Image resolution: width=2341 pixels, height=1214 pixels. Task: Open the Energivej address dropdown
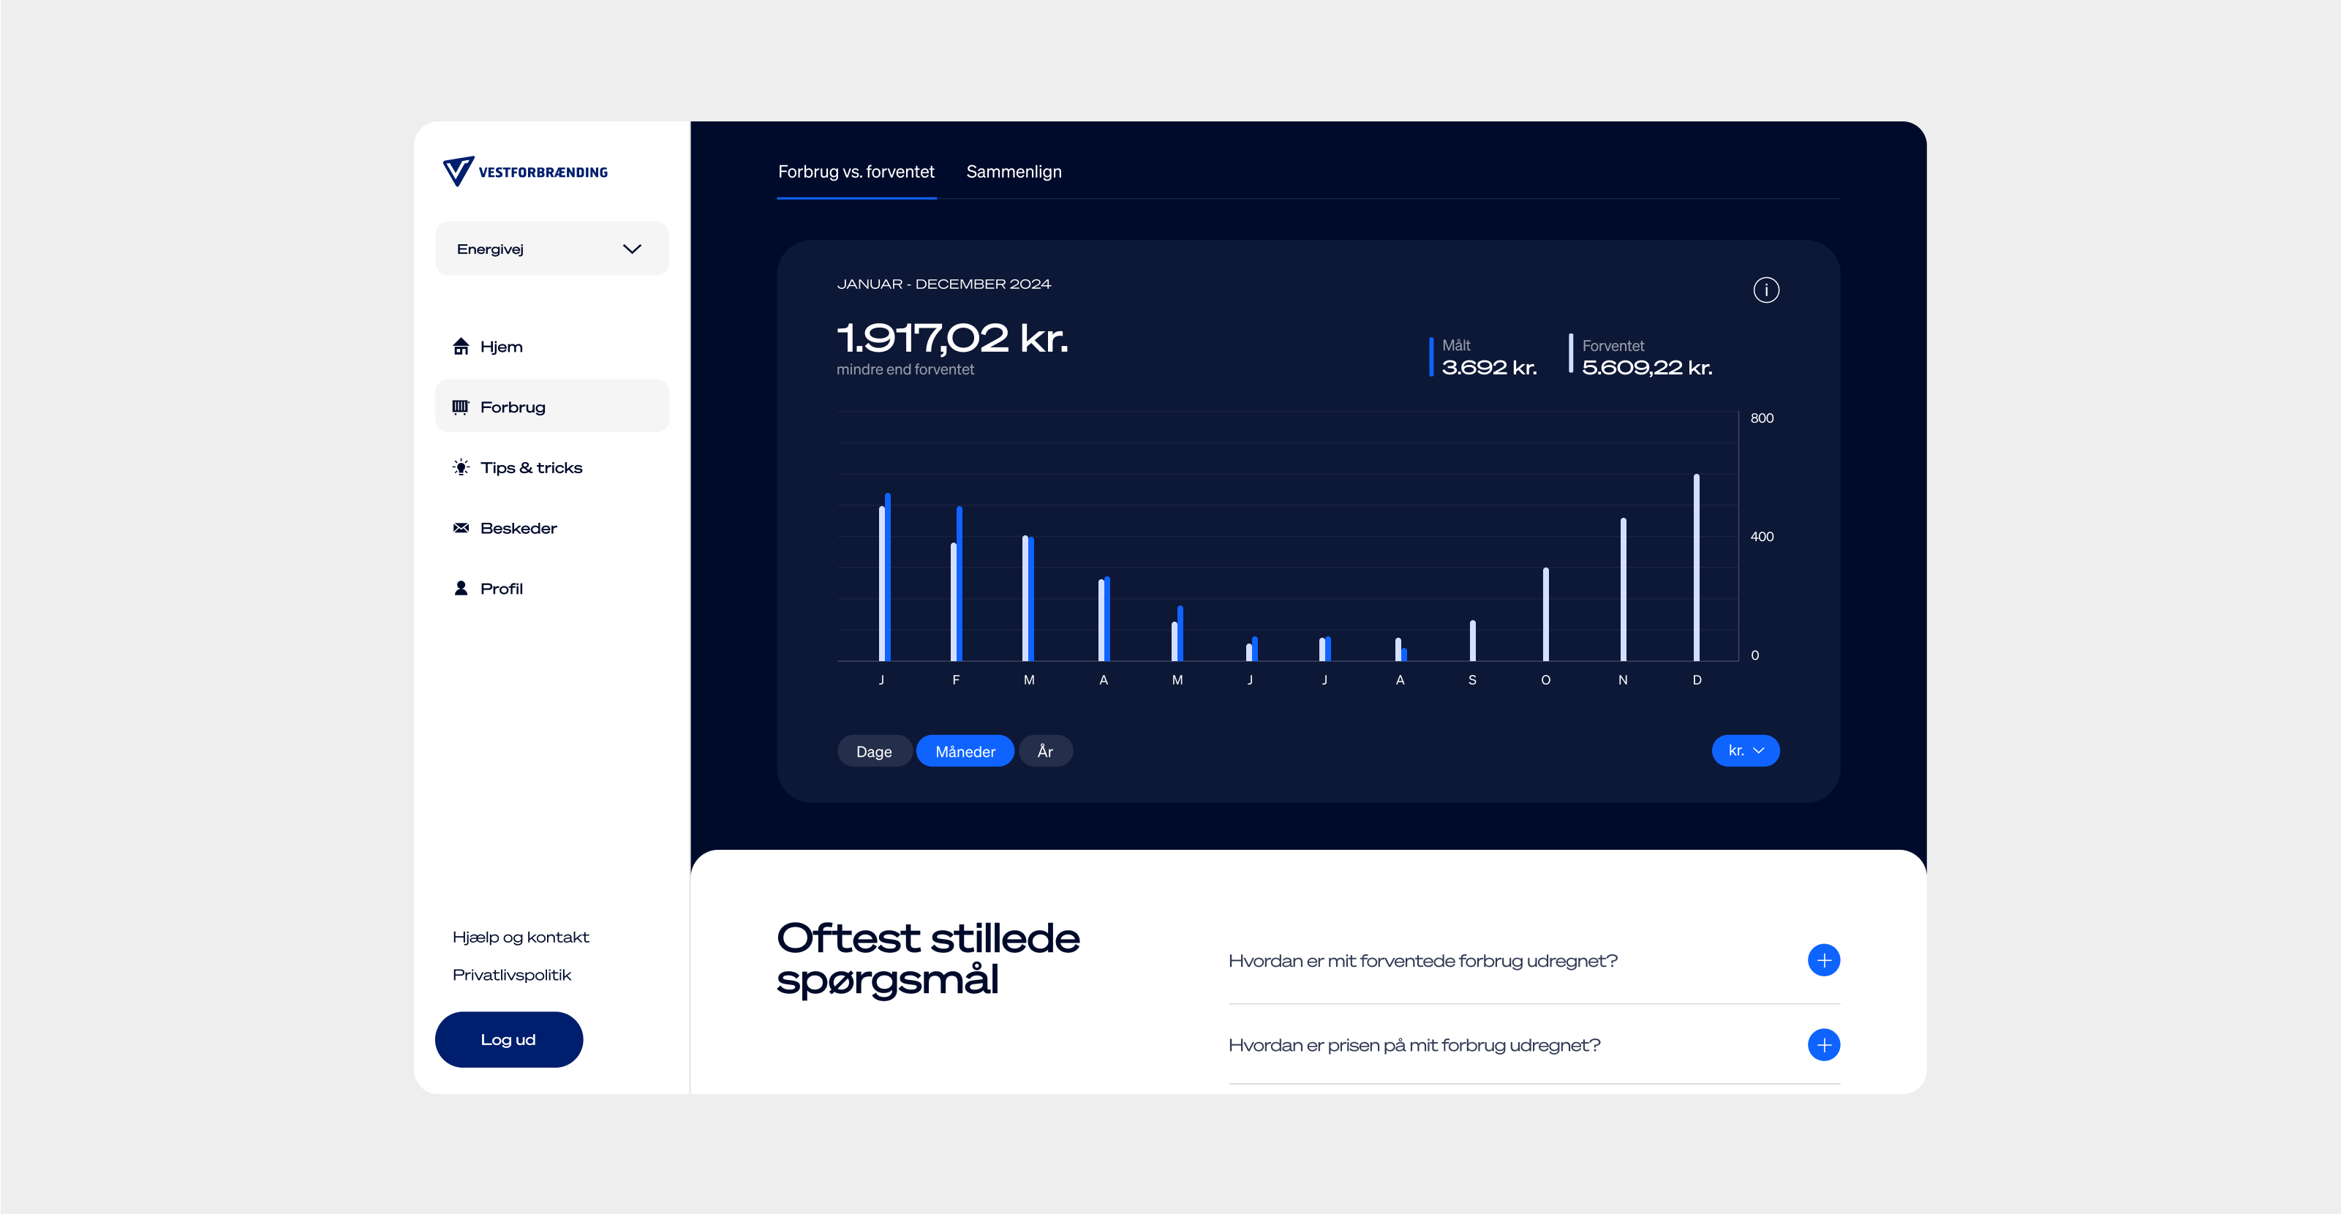(551, 249)
